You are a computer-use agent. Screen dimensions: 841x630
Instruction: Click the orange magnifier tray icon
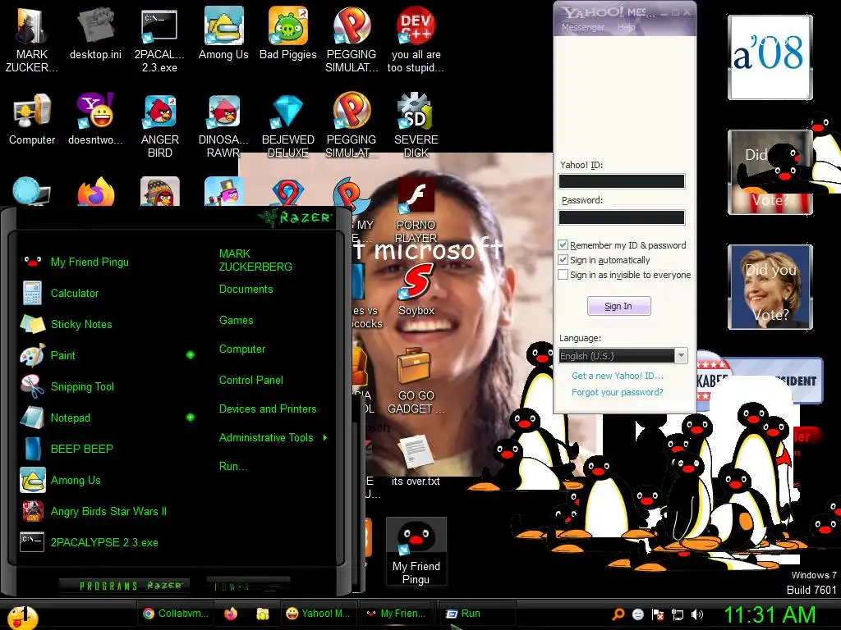[x=618, y=614]
